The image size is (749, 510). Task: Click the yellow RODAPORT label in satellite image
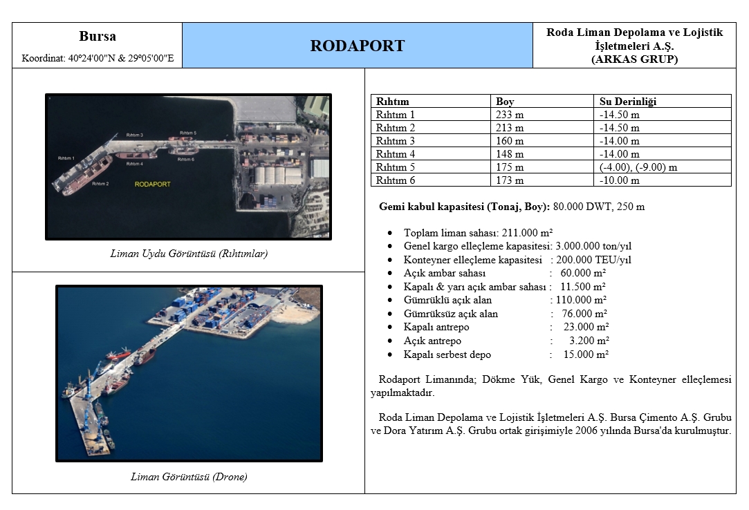(x=152, y=185)
